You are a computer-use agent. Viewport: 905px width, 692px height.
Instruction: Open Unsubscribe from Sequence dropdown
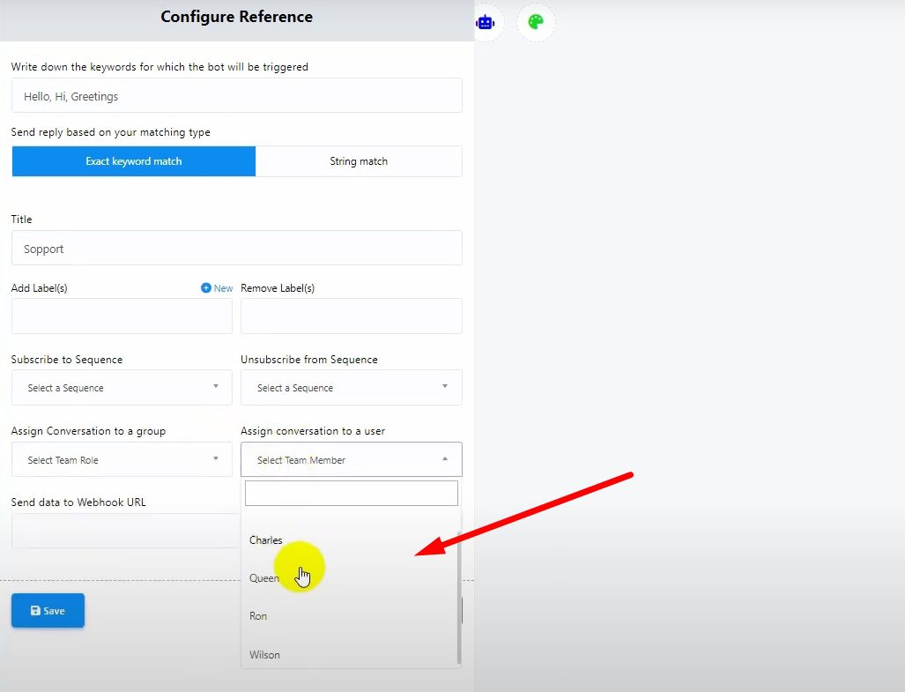pos(351,388)
